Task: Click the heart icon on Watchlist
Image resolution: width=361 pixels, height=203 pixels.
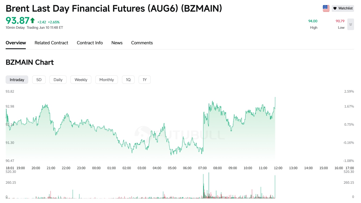Action: click(335, 8)
